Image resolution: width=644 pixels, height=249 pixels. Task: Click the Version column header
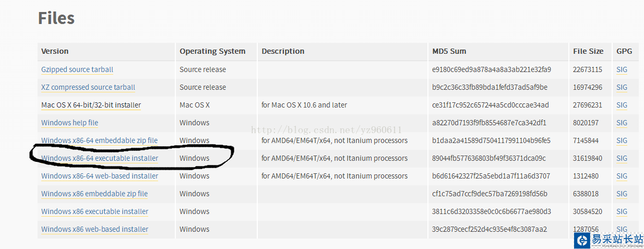(55, 51)
